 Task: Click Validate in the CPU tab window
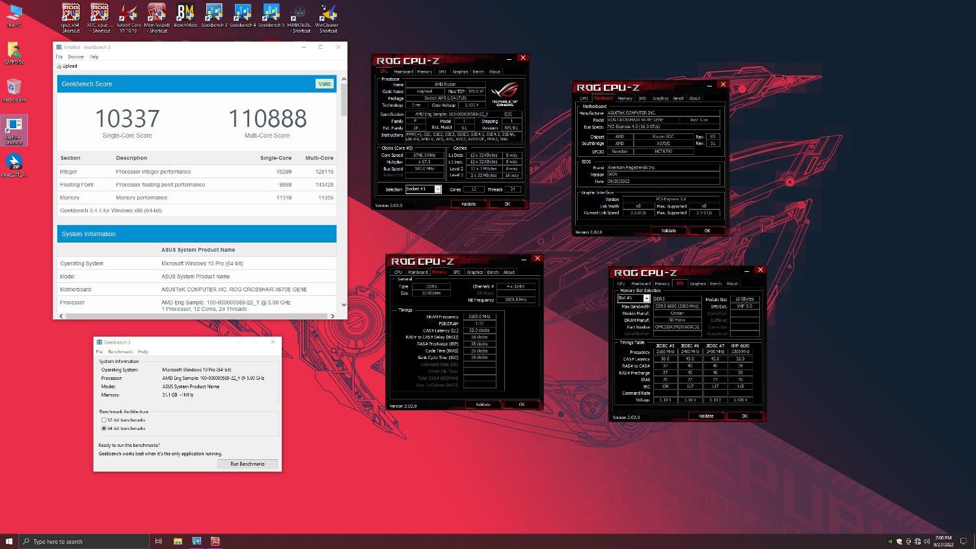468,204
